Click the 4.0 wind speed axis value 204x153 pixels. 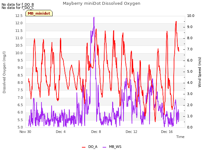(x=190, y=83)
